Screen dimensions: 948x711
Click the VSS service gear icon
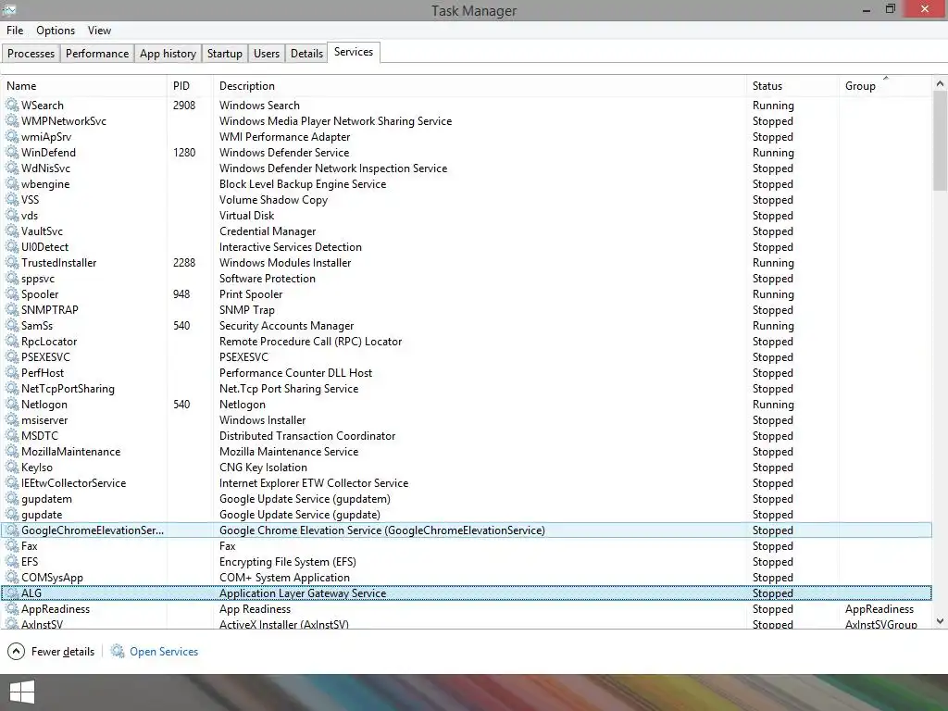pos(11,200)
